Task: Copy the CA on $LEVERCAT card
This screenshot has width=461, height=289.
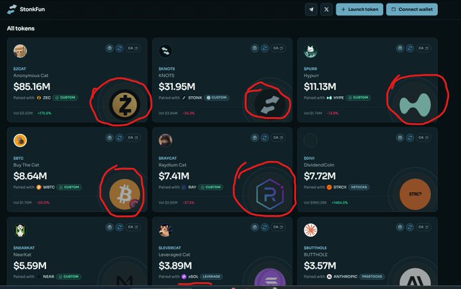Action: click(278, 227)
